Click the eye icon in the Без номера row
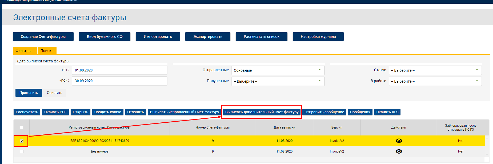 tap(399, 151)
